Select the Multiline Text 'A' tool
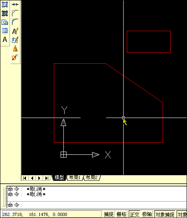The image size is (187, 218). pyautogui.click(x=5, y=40)
